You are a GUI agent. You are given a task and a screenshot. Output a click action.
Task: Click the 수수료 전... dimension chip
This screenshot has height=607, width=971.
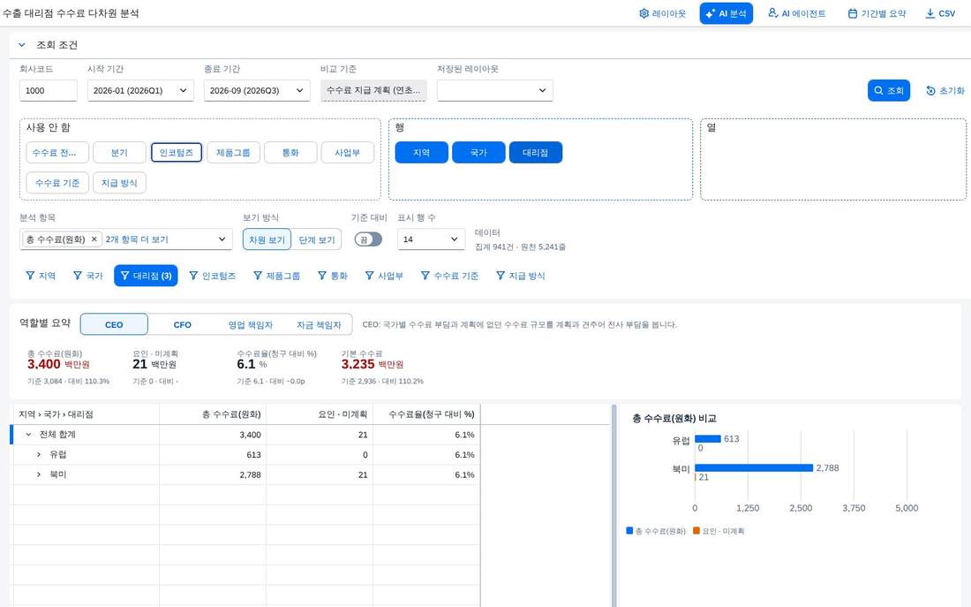[57, 153]
